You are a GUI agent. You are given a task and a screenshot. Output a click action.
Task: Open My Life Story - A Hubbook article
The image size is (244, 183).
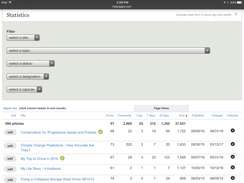point(40,169)
